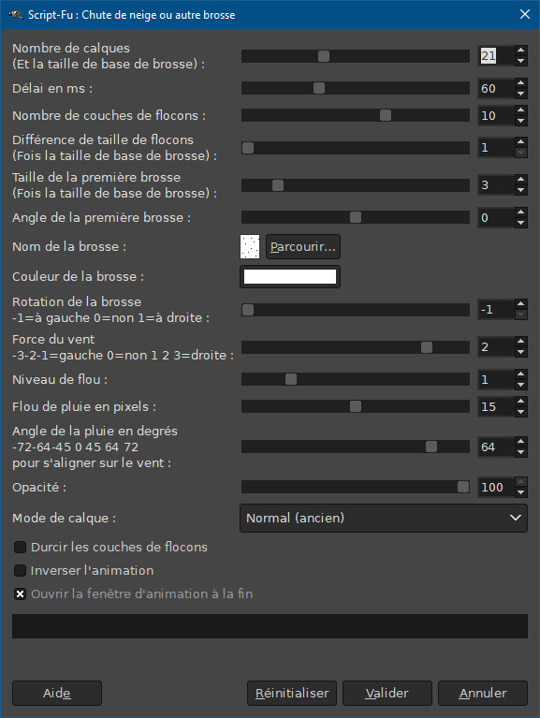Screen dimensions: 540x718
Task: Click the Nombre de calques value field
Action: [x=496, y=56]
